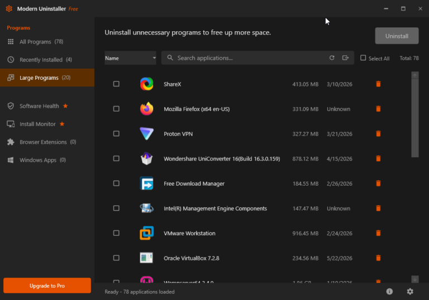
Task: Click trash icon for Wondershare UniConverter
Action: [378, 158]
